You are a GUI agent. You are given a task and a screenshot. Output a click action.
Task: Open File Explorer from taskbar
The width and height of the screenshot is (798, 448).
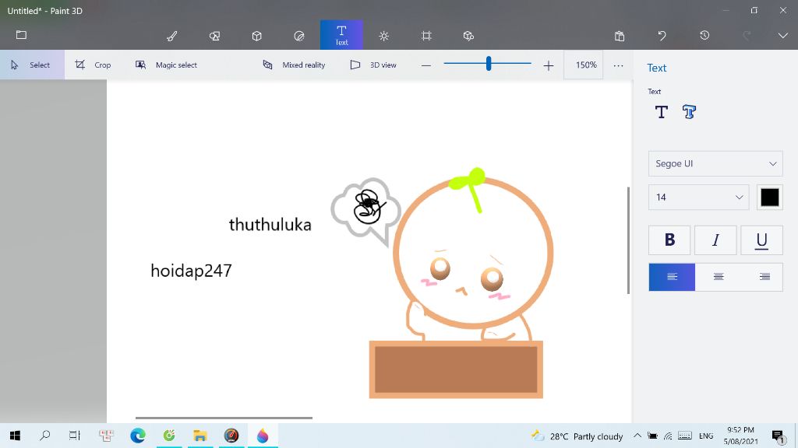(200, 436)
